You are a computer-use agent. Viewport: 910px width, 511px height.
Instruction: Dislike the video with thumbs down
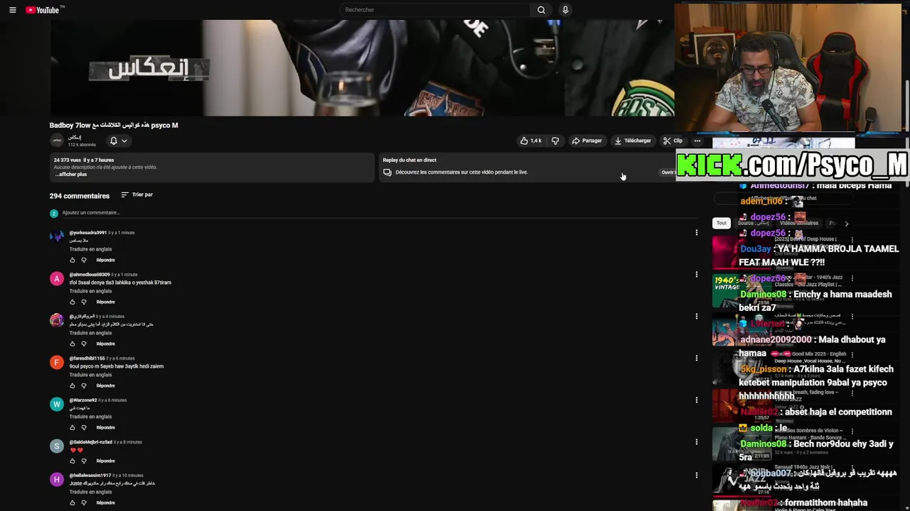[x=555, y=141]
